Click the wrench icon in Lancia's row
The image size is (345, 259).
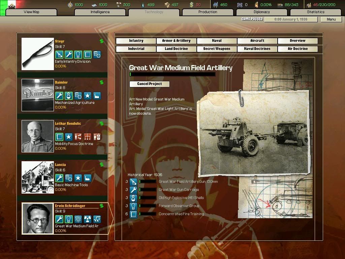point(59,178)
